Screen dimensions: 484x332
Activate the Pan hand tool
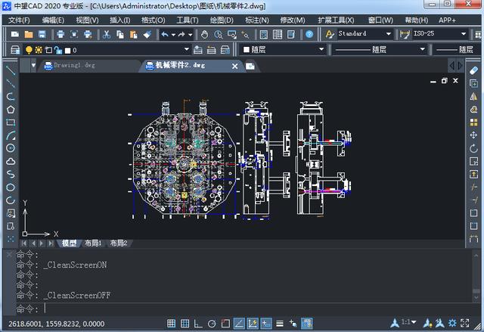(x=204, y=34)
